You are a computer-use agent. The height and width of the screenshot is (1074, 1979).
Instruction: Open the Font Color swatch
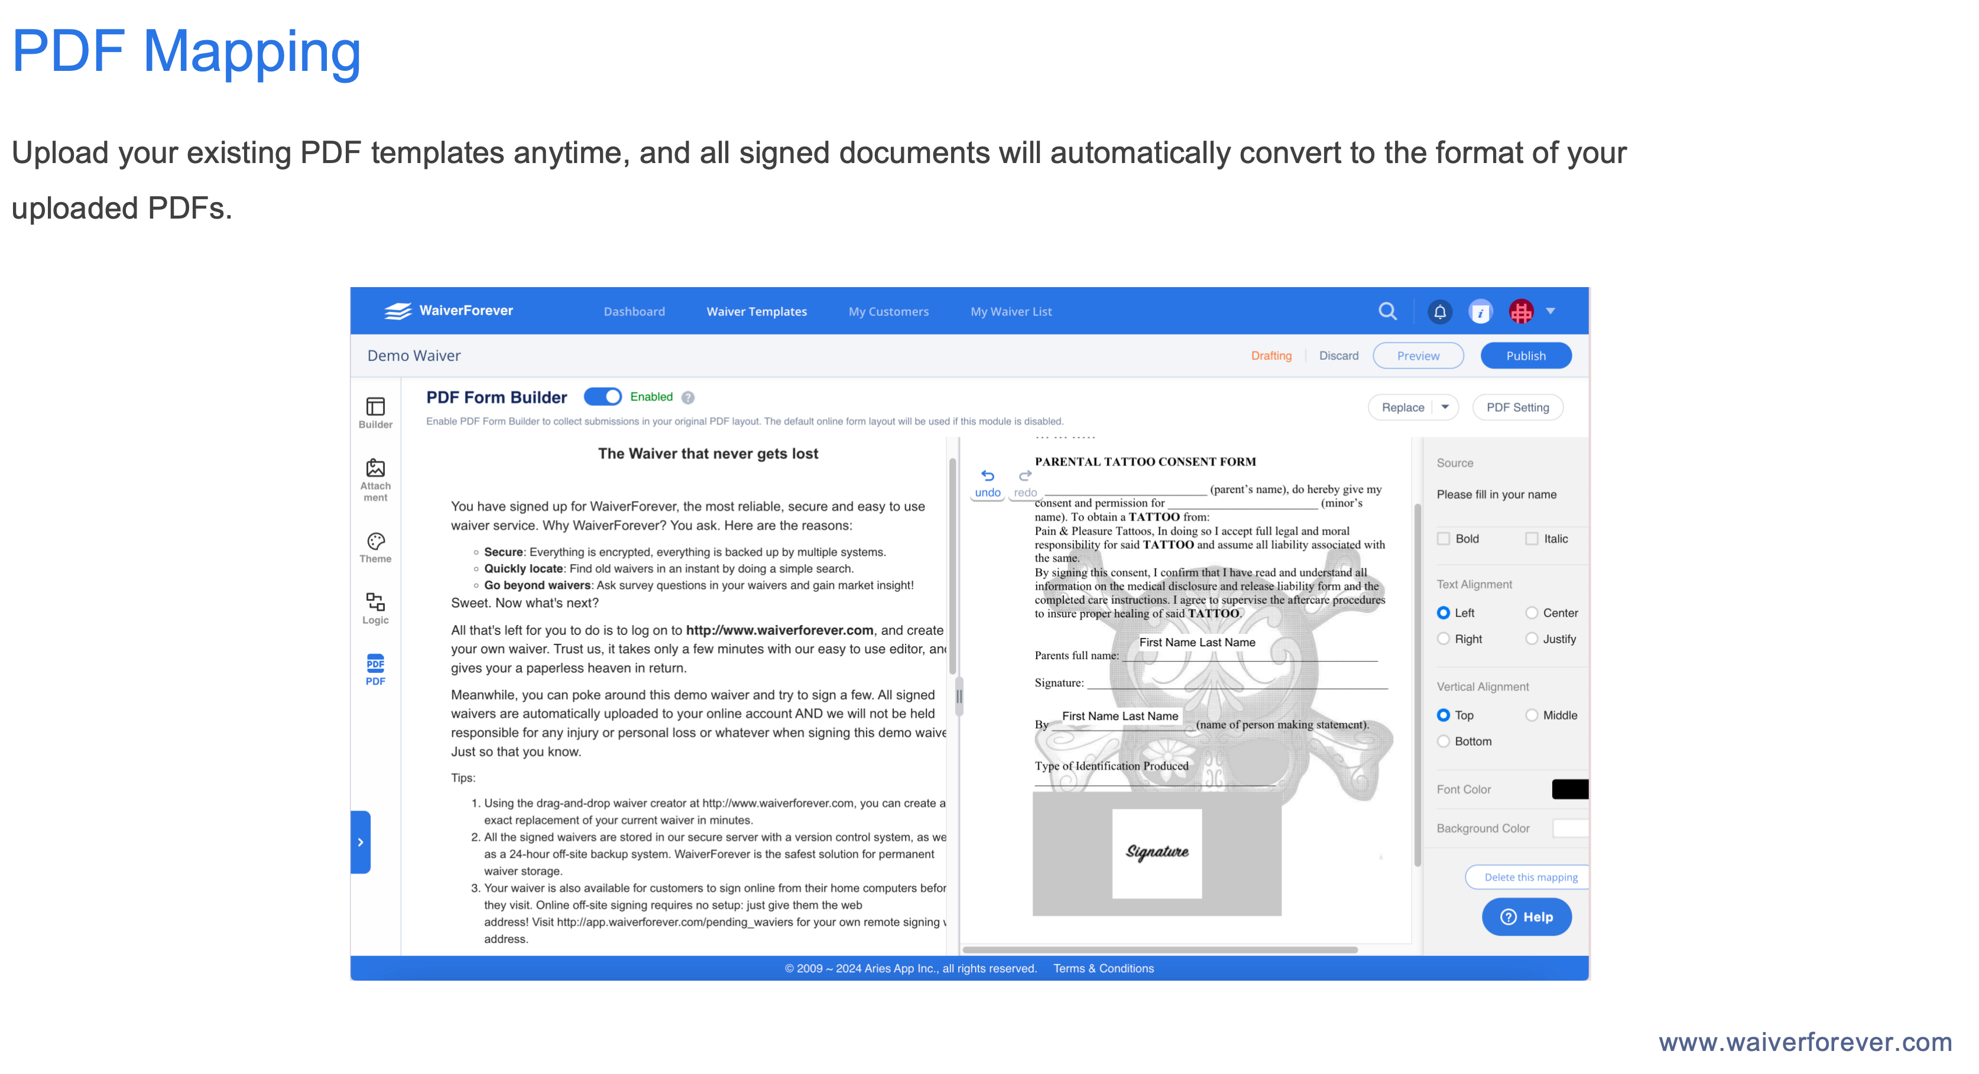1569,789
